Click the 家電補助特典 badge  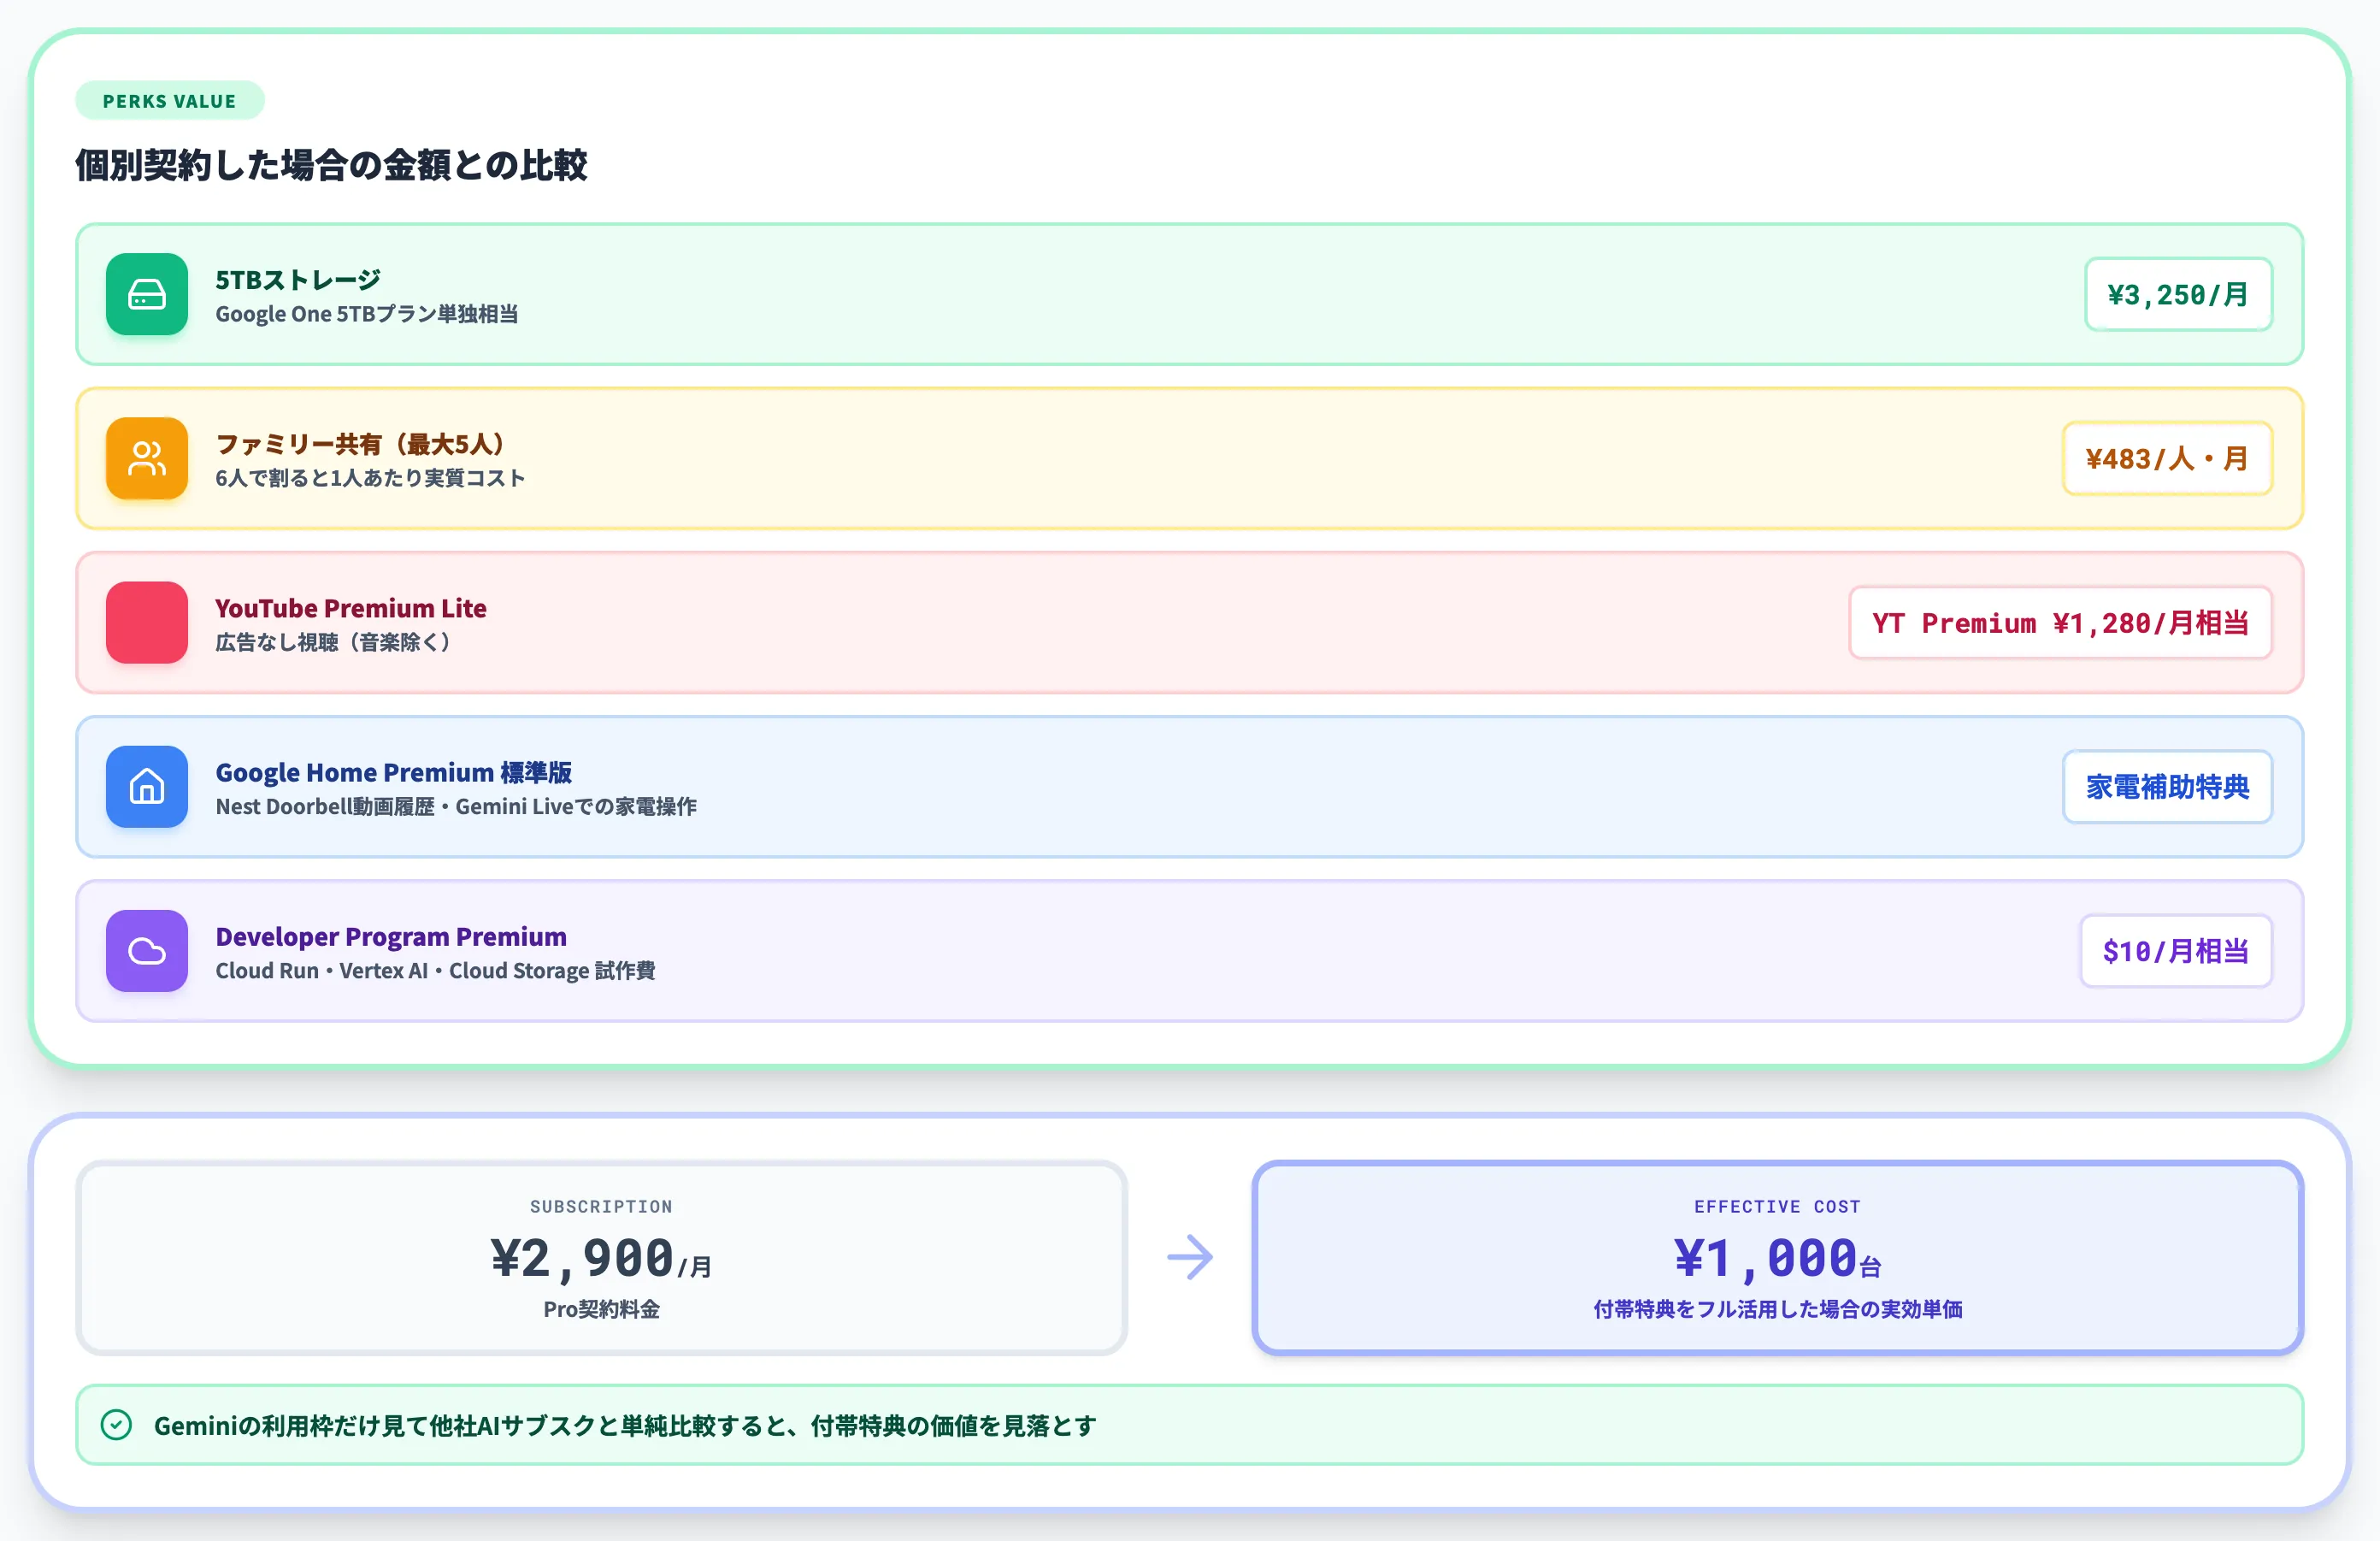click(2167, 786)
